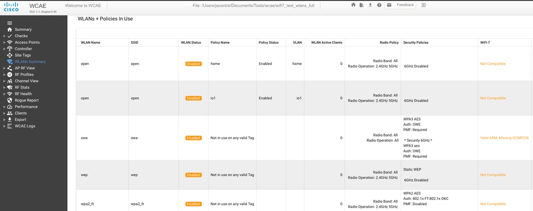
Task: Click the Disabled badge in the owe row
Action: pos(194,138)
